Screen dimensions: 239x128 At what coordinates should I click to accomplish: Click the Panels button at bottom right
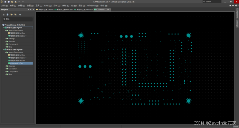(x=236, y=127)
